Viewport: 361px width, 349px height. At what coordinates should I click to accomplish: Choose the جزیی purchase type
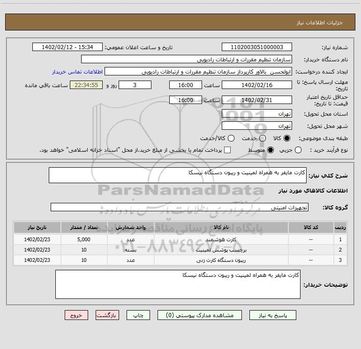point(298,150)
